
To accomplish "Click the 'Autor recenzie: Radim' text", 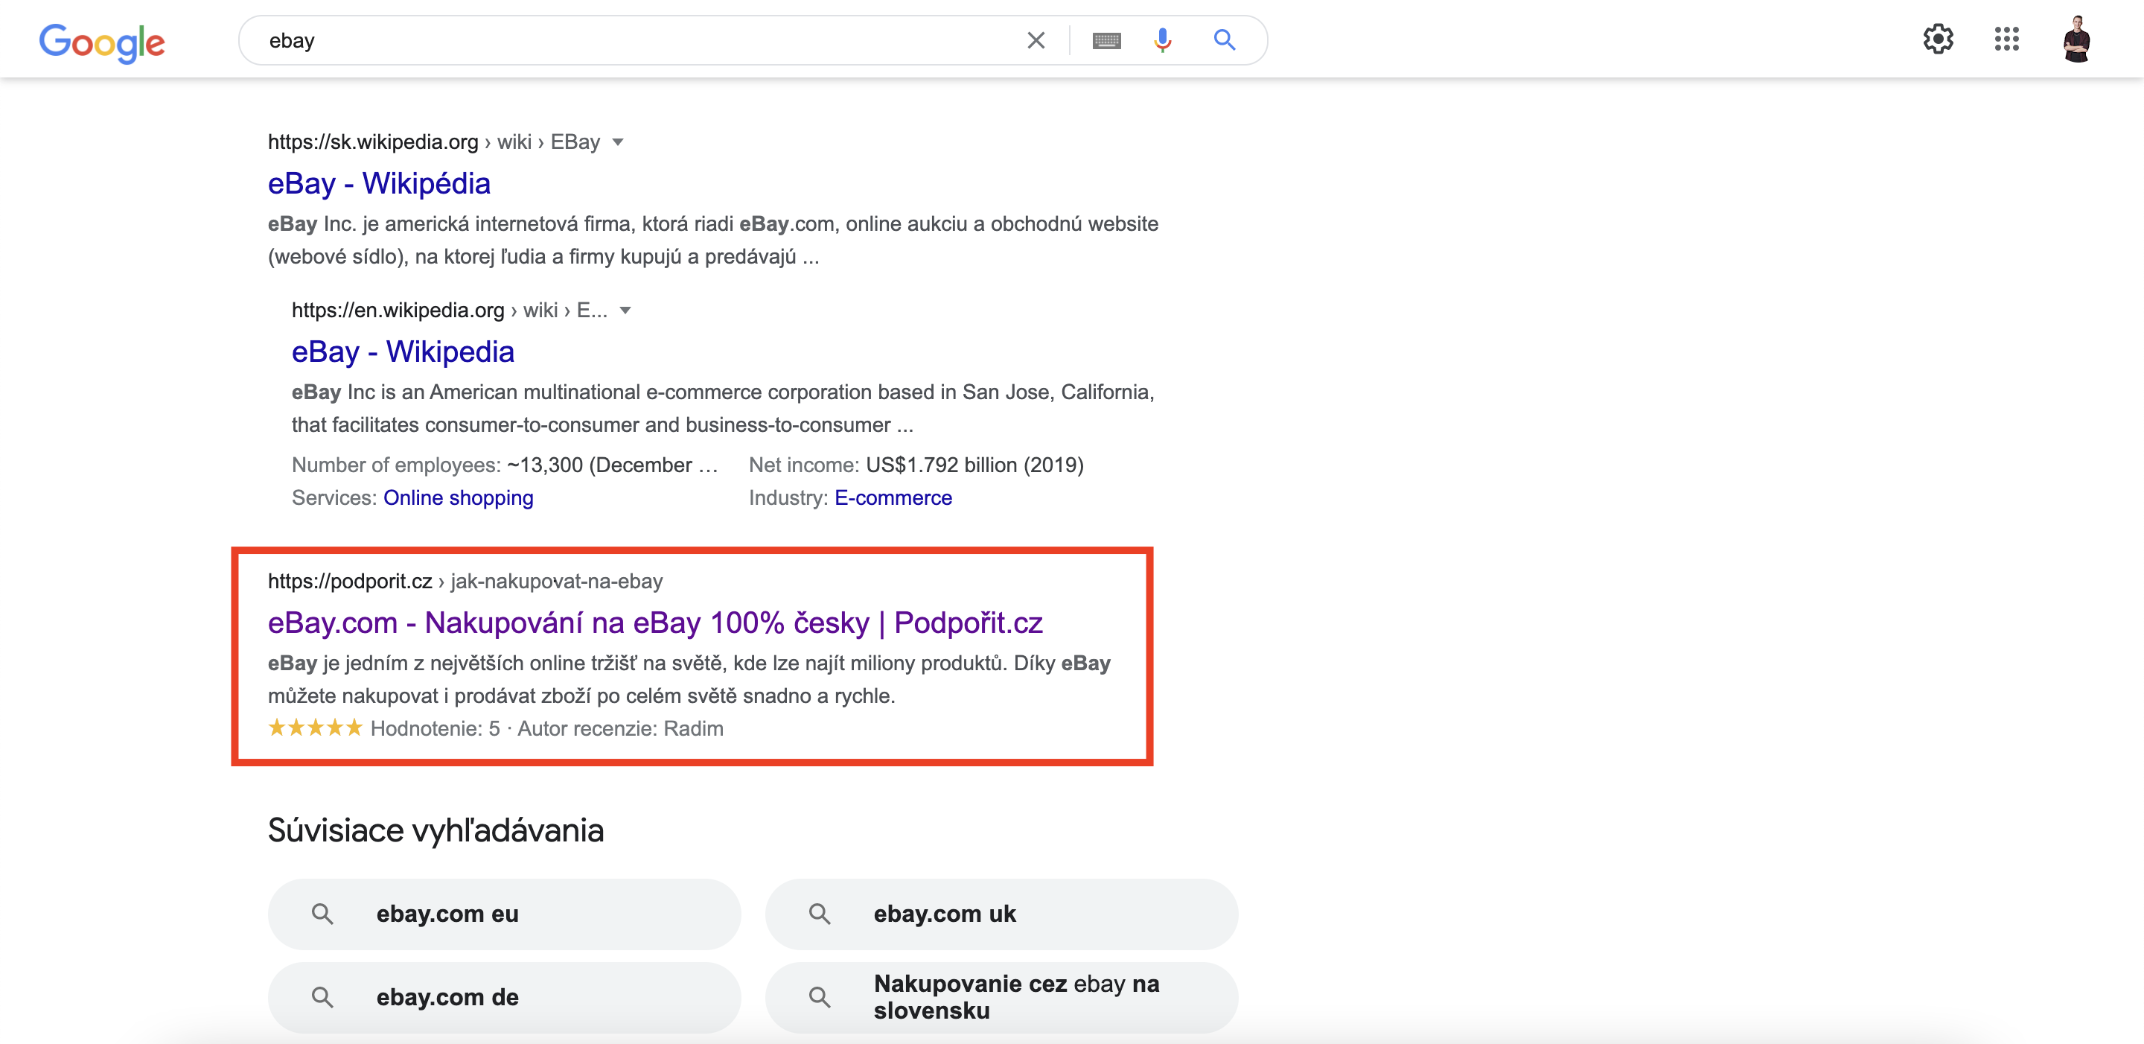I will 620,728.
